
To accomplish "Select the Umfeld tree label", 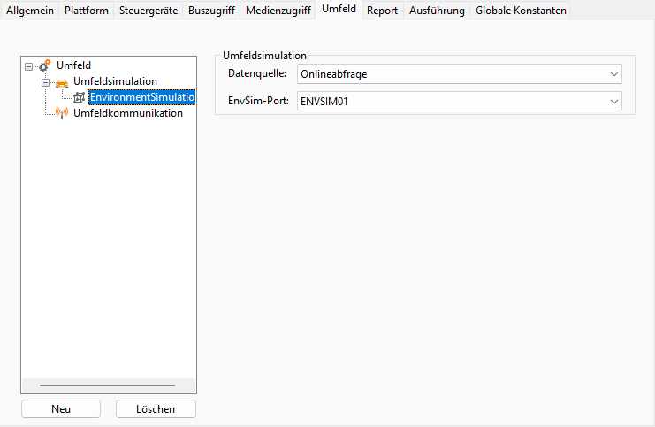I will click(x=74, y=65).
